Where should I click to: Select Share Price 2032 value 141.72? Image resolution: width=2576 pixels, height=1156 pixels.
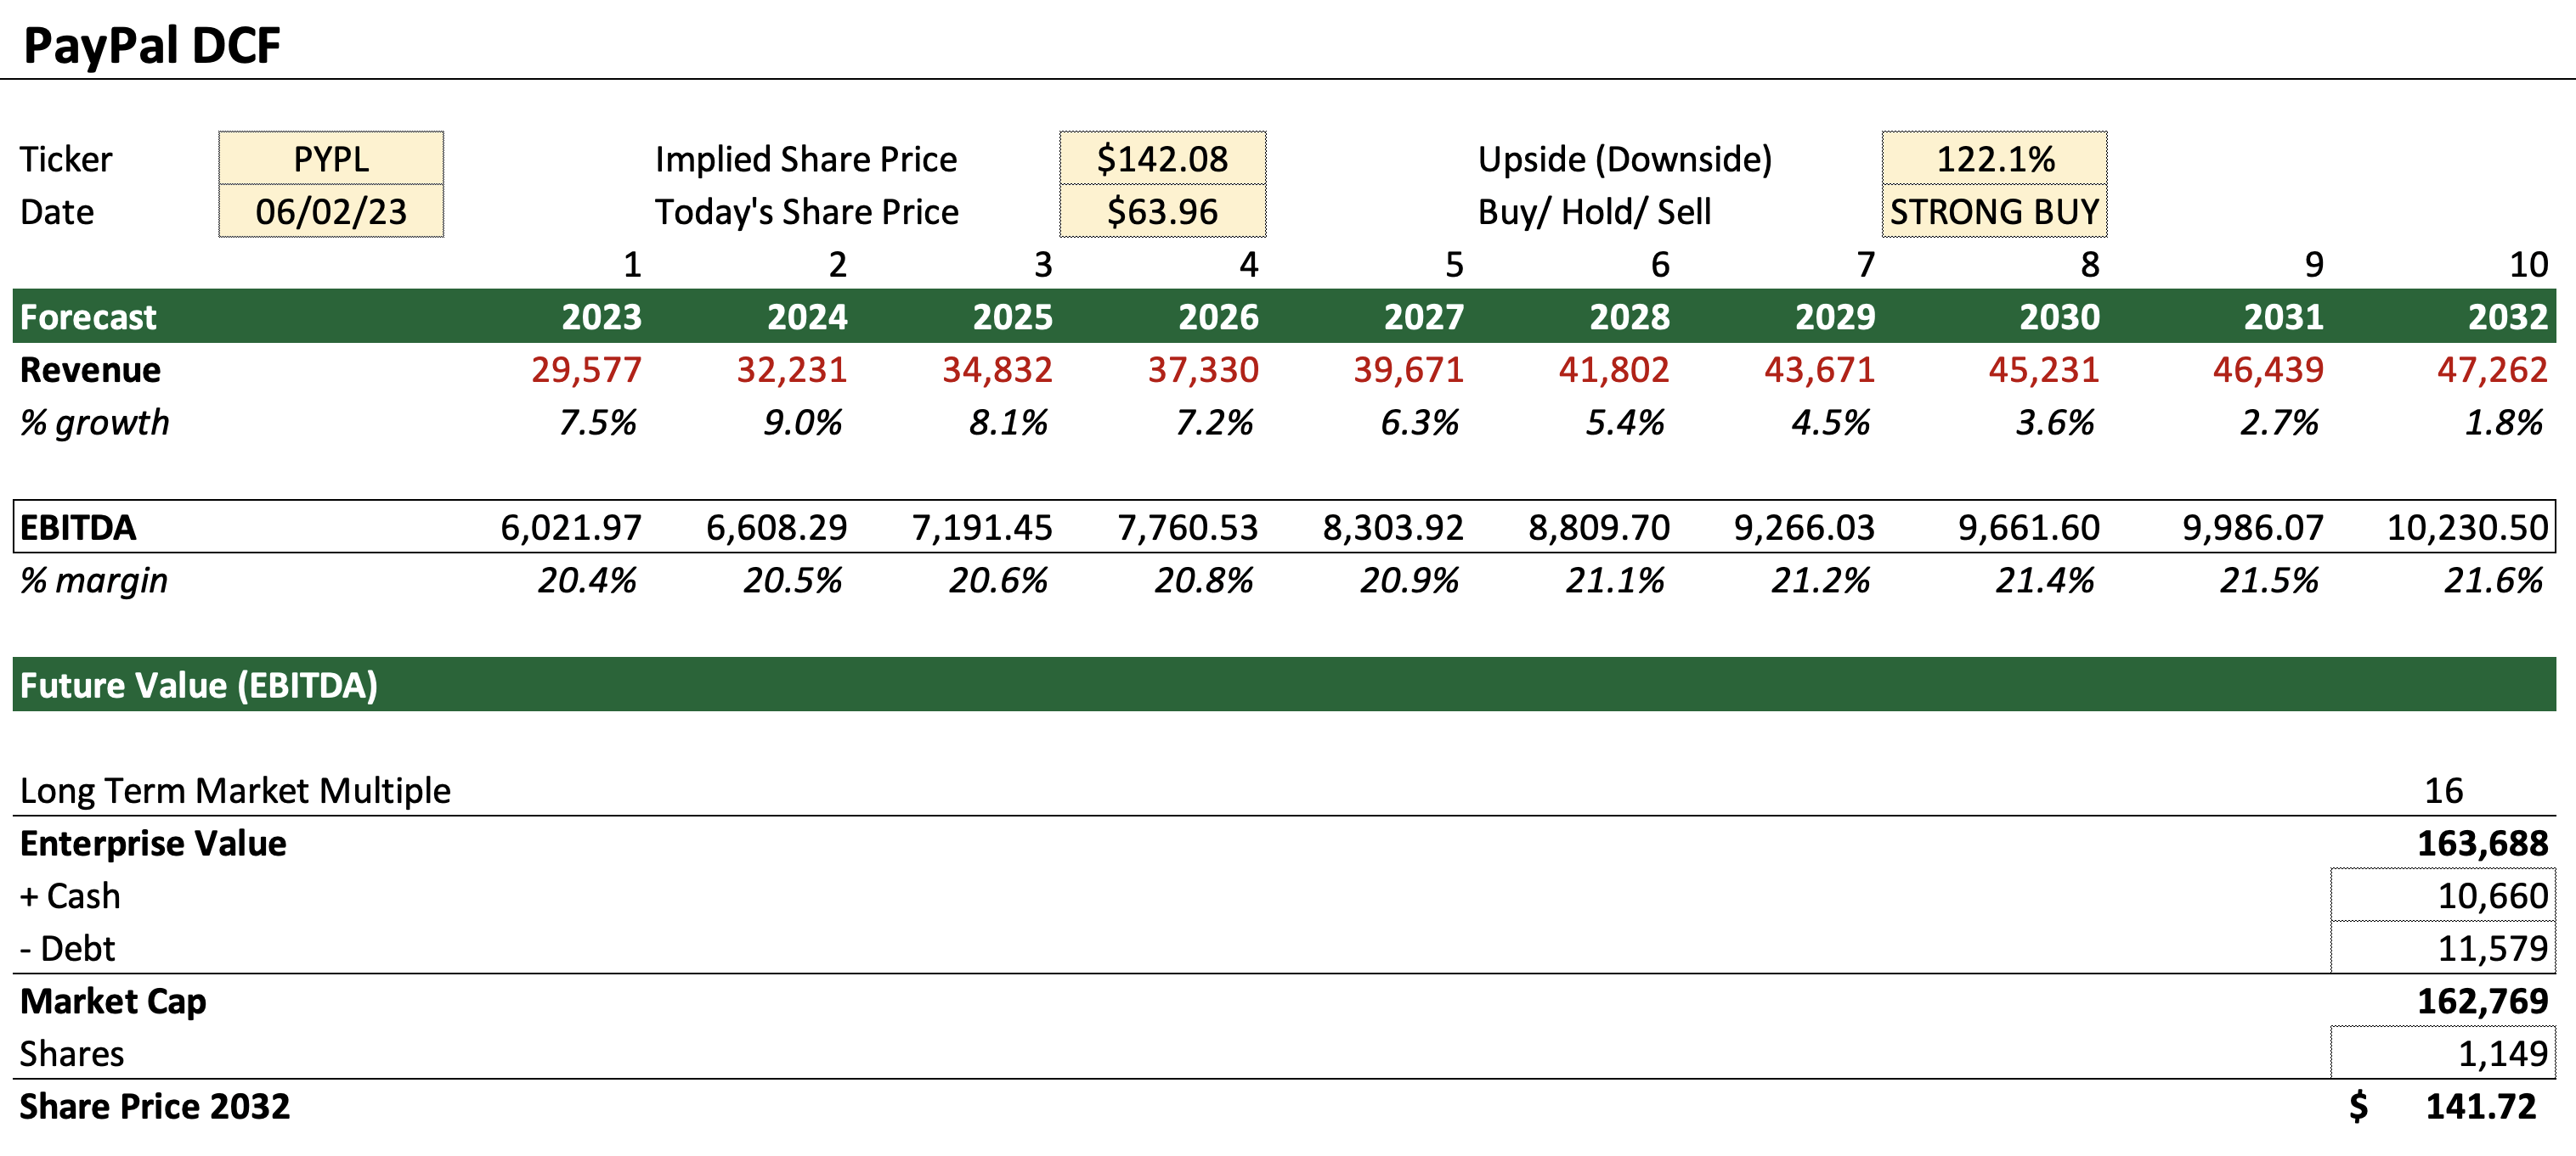point(2480,1107)
